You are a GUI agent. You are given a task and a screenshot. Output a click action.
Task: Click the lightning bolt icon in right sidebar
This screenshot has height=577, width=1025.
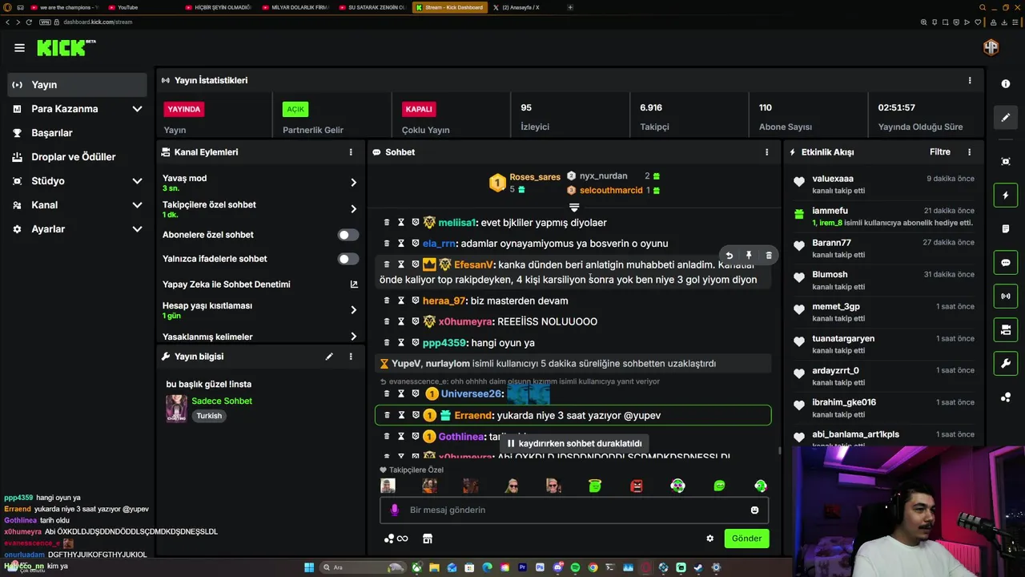click(x=1006, y=196)
